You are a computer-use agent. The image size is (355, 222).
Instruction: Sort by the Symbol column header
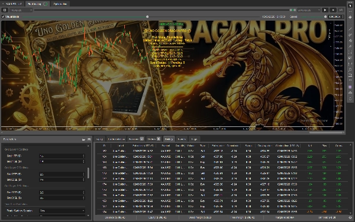[x=166, y=146]
